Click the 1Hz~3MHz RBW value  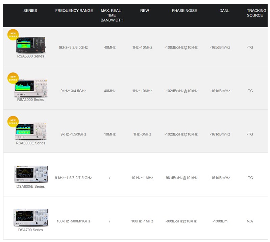click(x=142, y=134)
